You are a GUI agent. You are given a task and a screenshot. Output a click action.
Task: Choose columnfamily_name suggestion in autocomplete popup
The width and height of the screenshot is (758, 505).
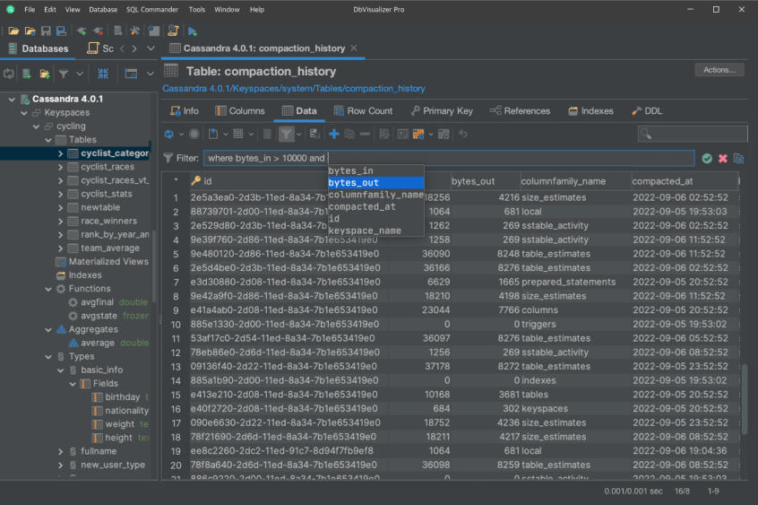(x=376, y=195)
